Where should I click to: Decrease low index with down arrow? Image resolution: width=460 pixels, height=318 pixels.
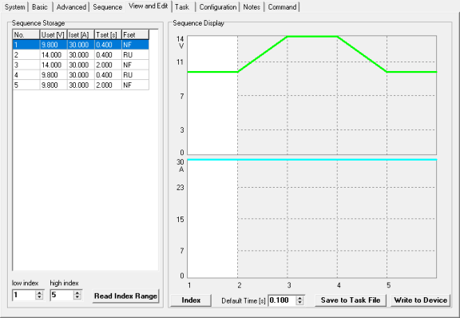(x=39, y=297)
